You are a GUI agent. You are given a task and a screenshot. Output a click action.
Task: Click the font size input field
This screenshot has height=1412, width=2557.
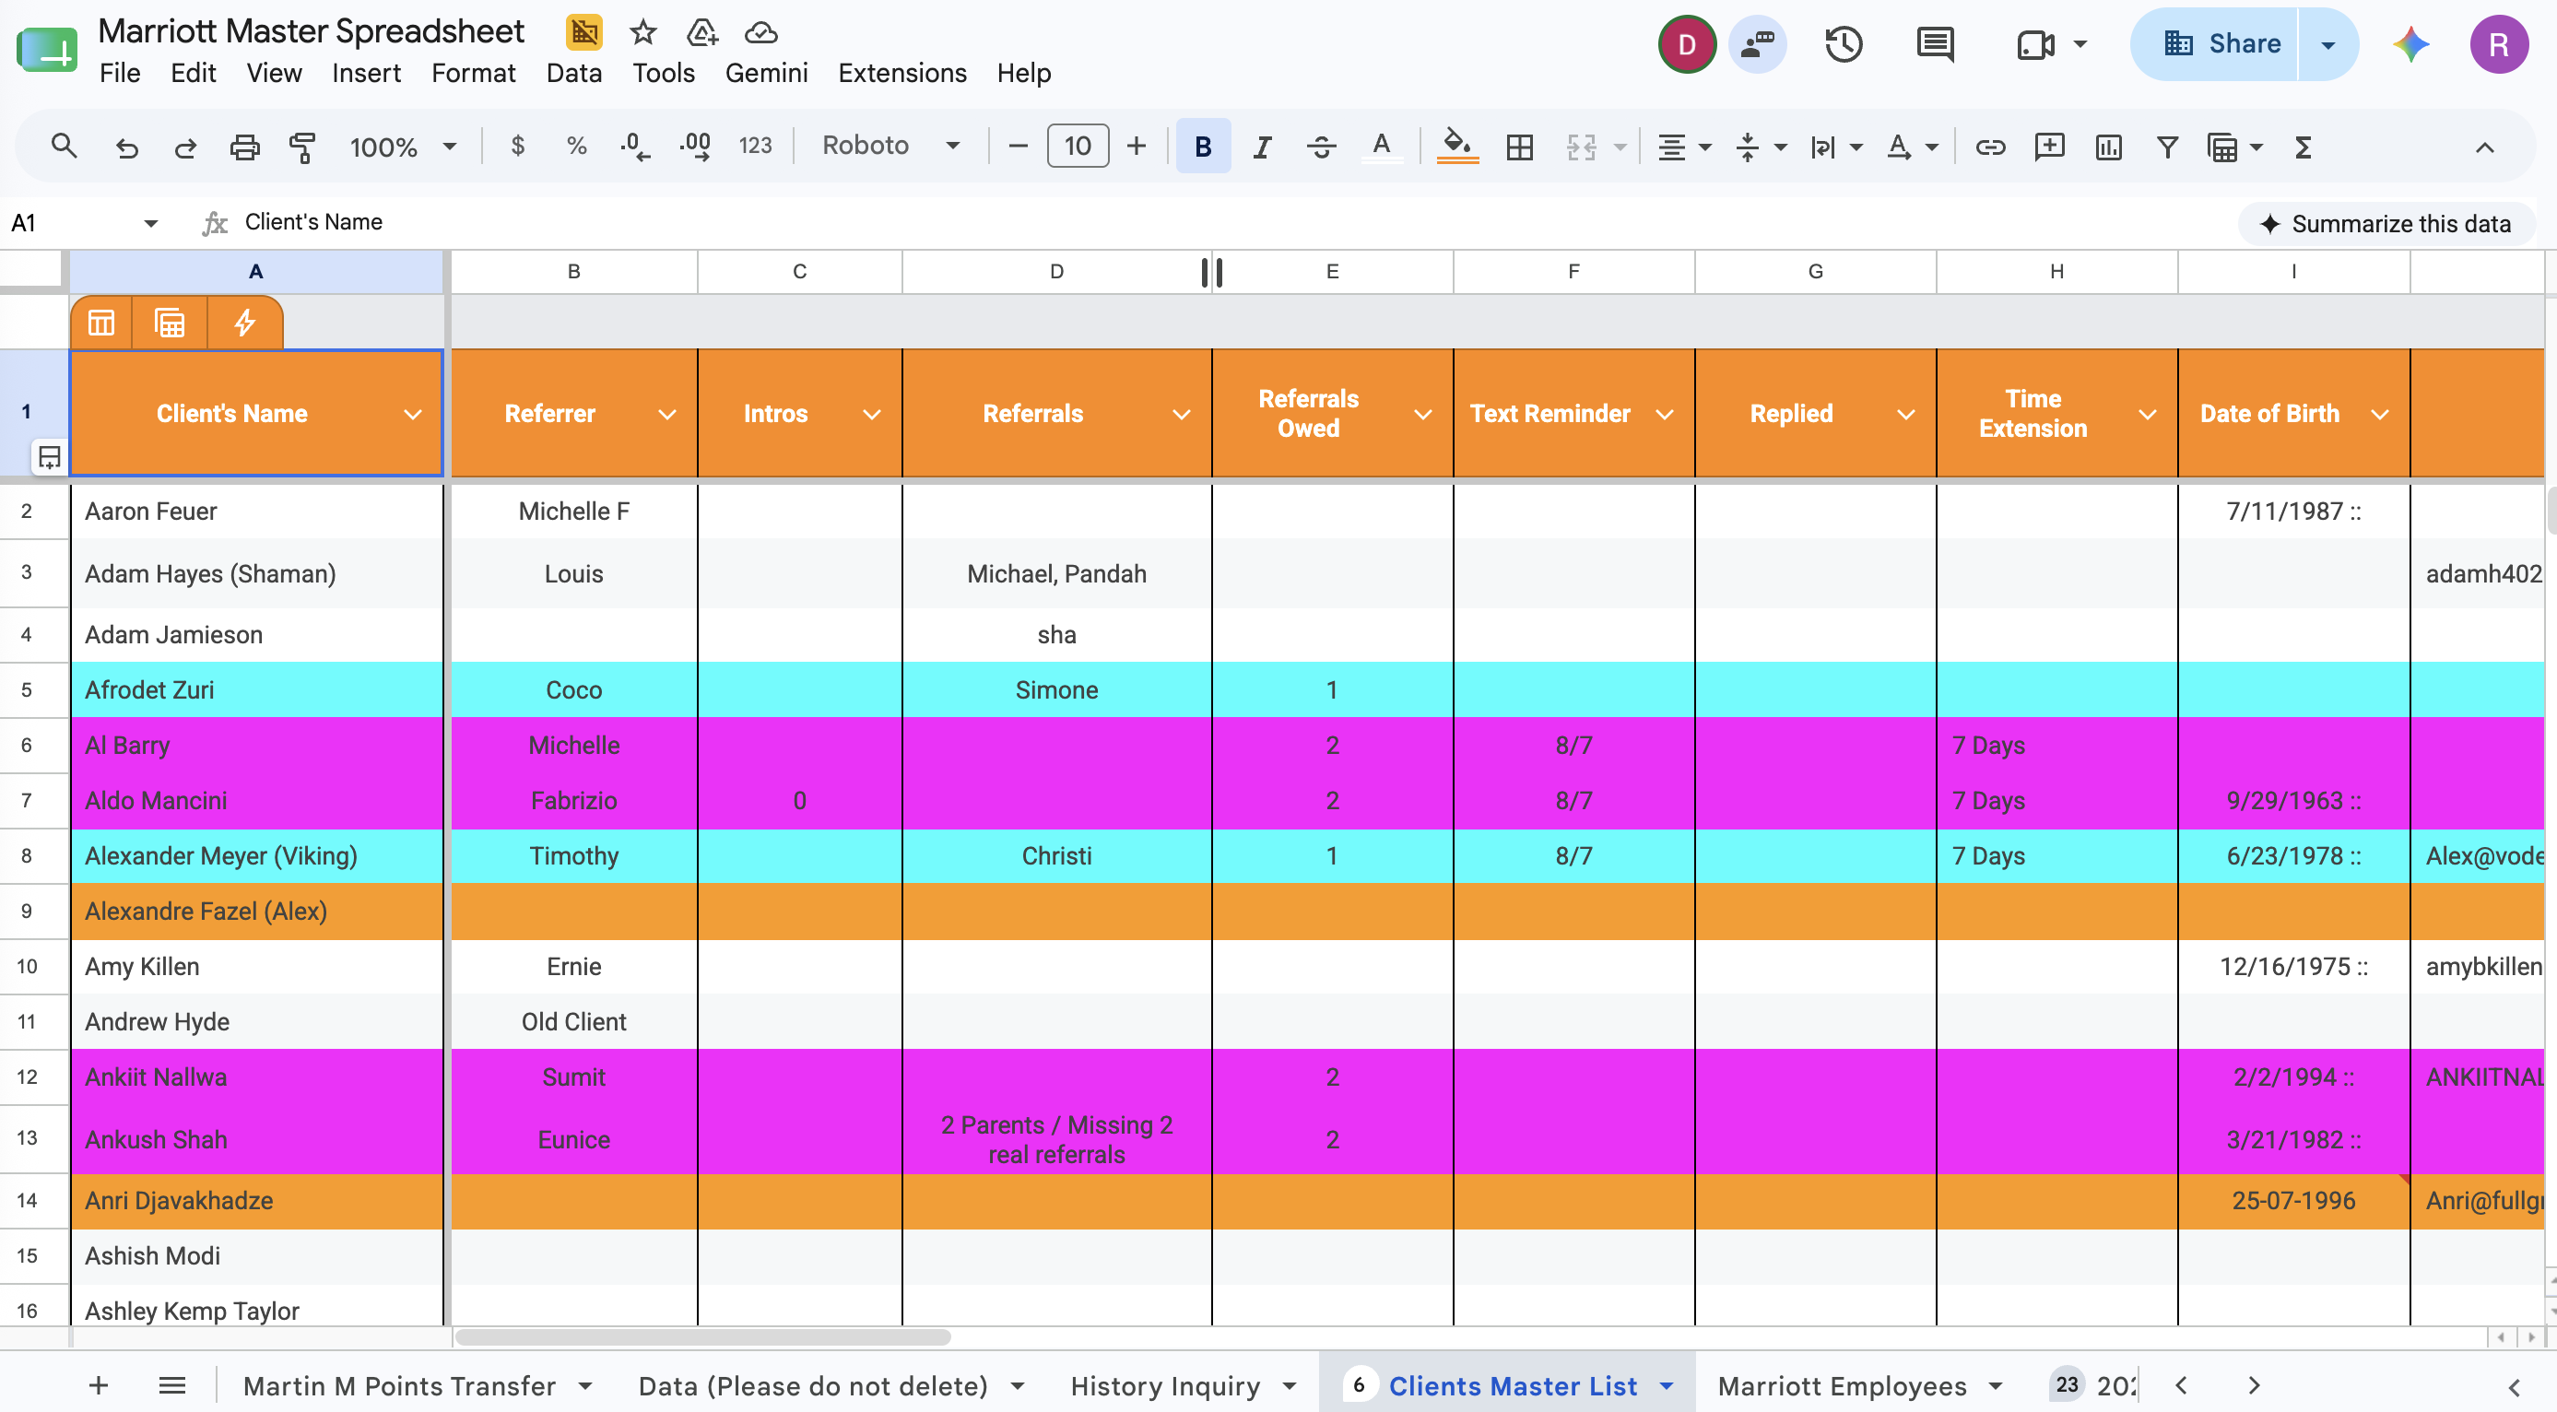1078,147
